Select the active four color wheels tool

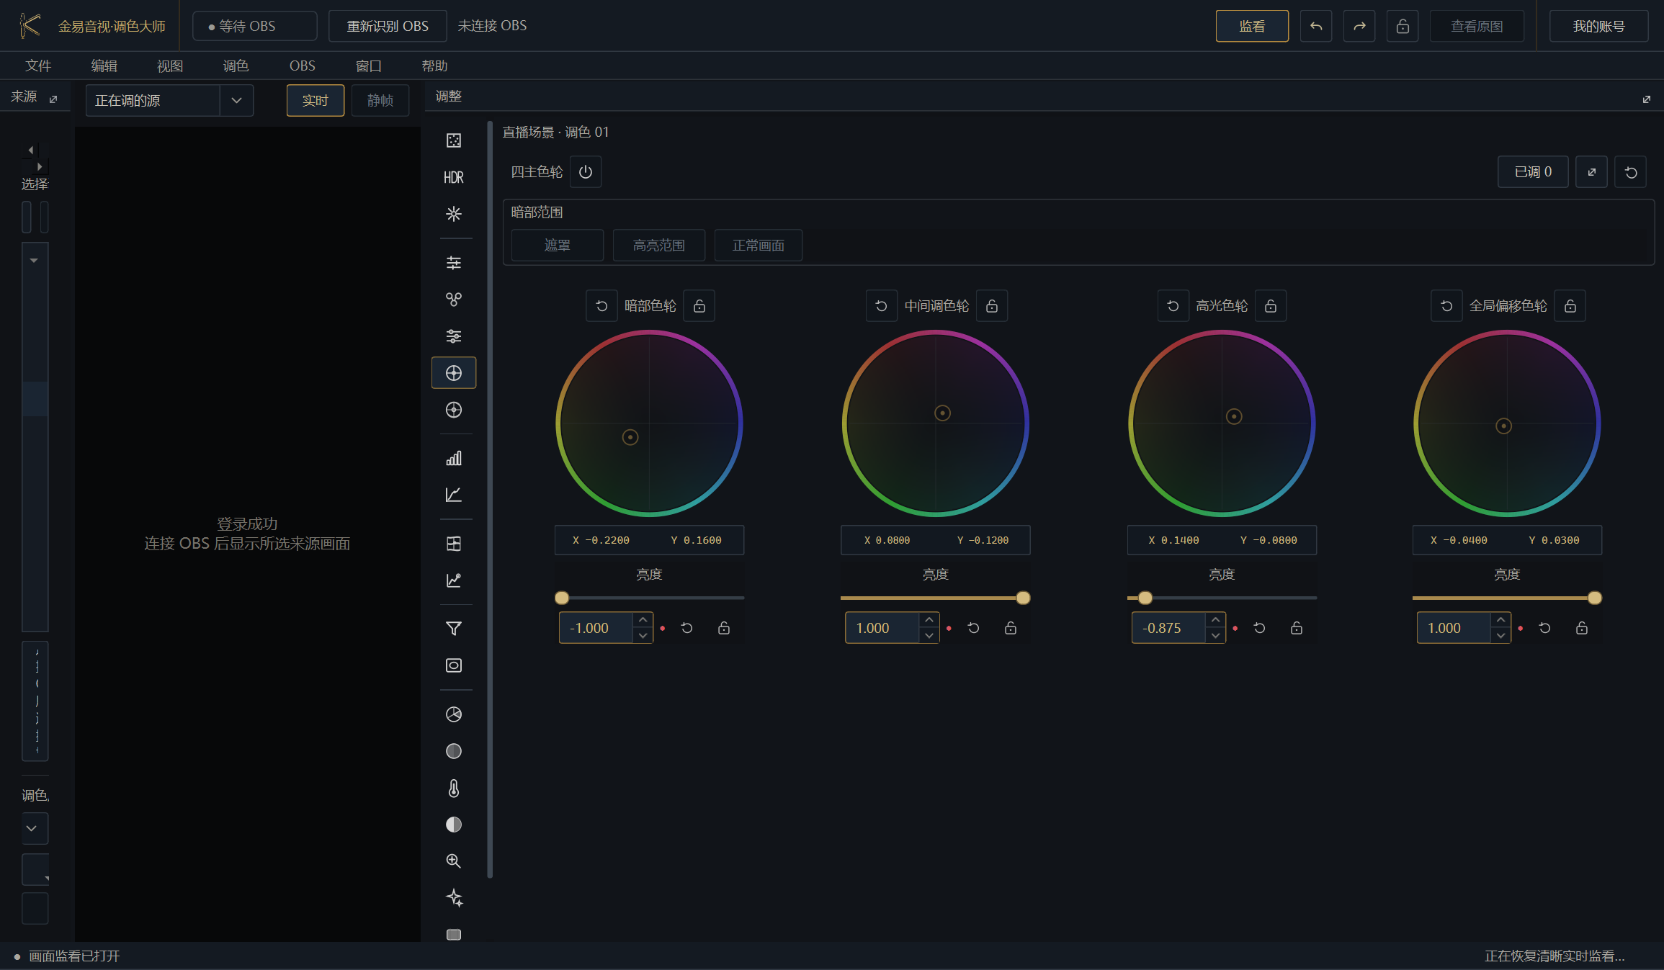tap(454, 373)
